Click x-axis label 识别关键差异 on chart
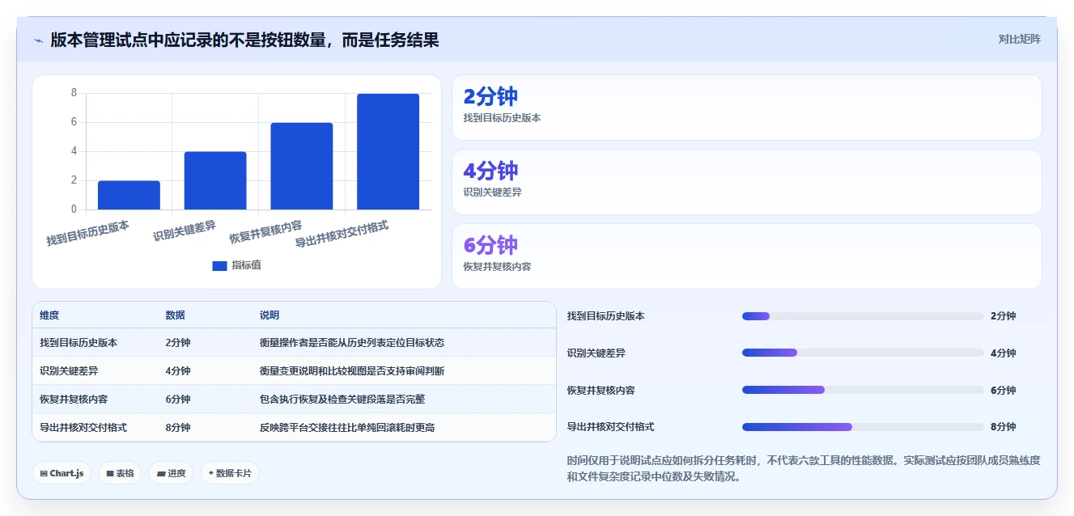The height and width of the screenshot is (516, 1074). [x=185, y=231]
